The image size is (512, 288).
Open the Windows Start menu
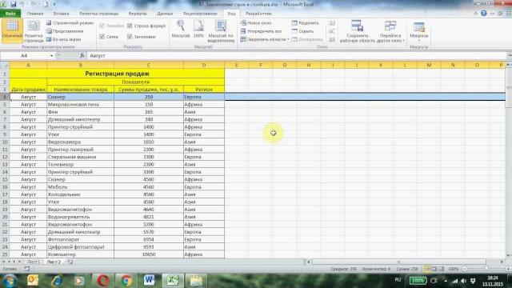pyautogui.click(x=10, y=280)
